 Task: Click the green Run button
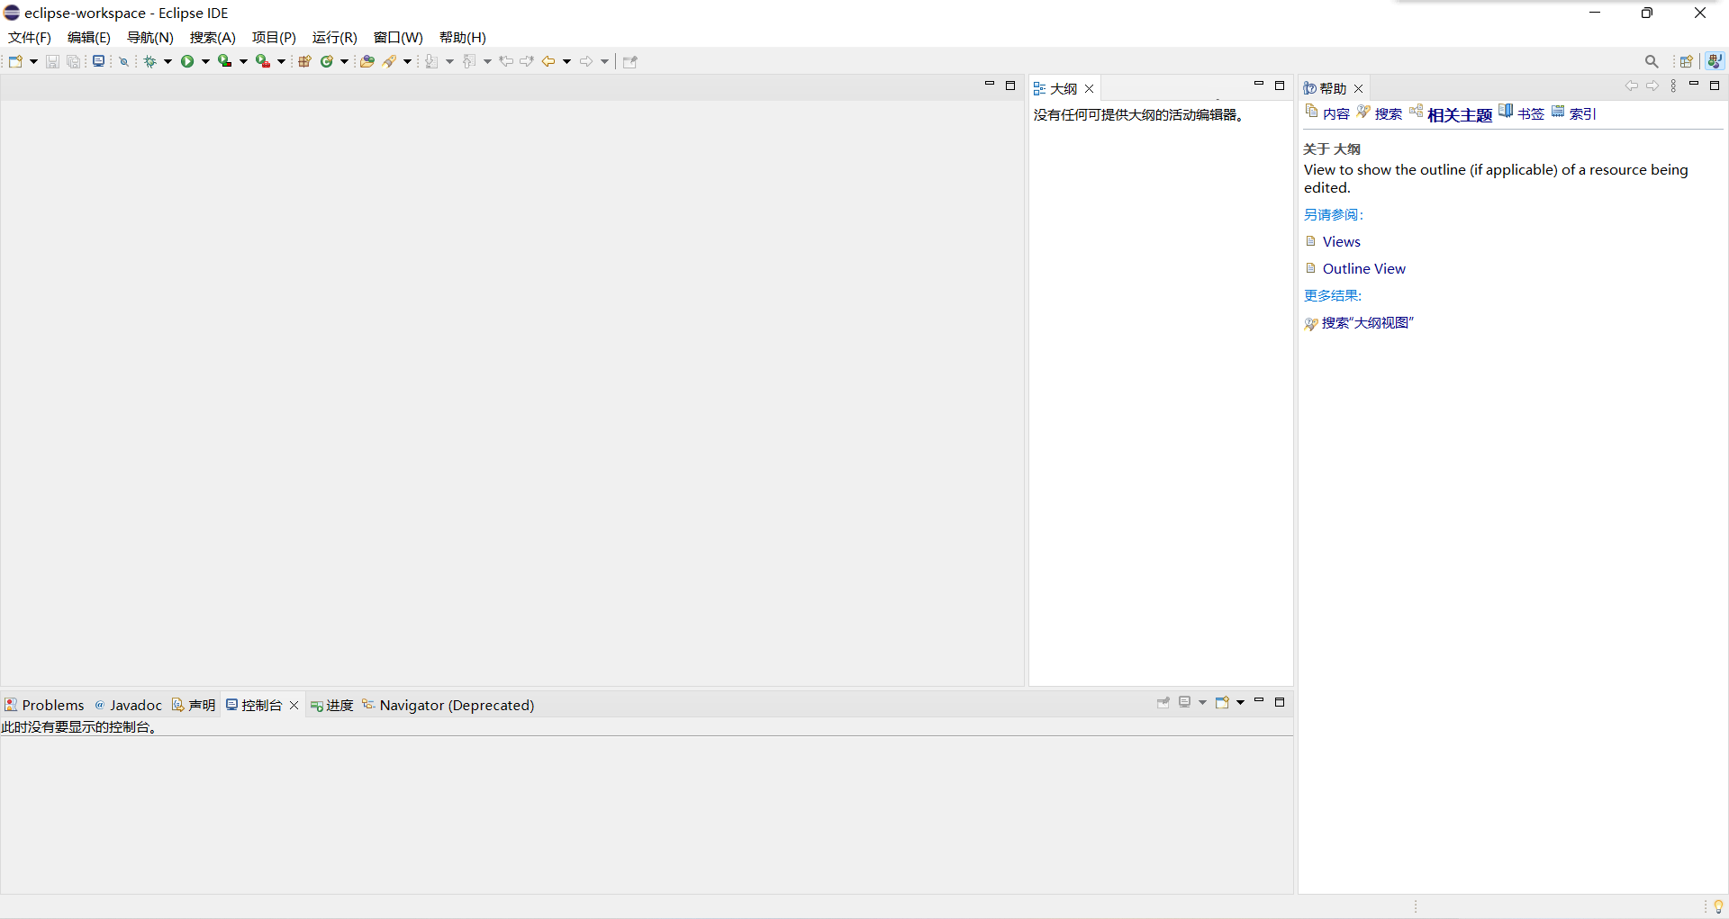[x=187, y=61]
